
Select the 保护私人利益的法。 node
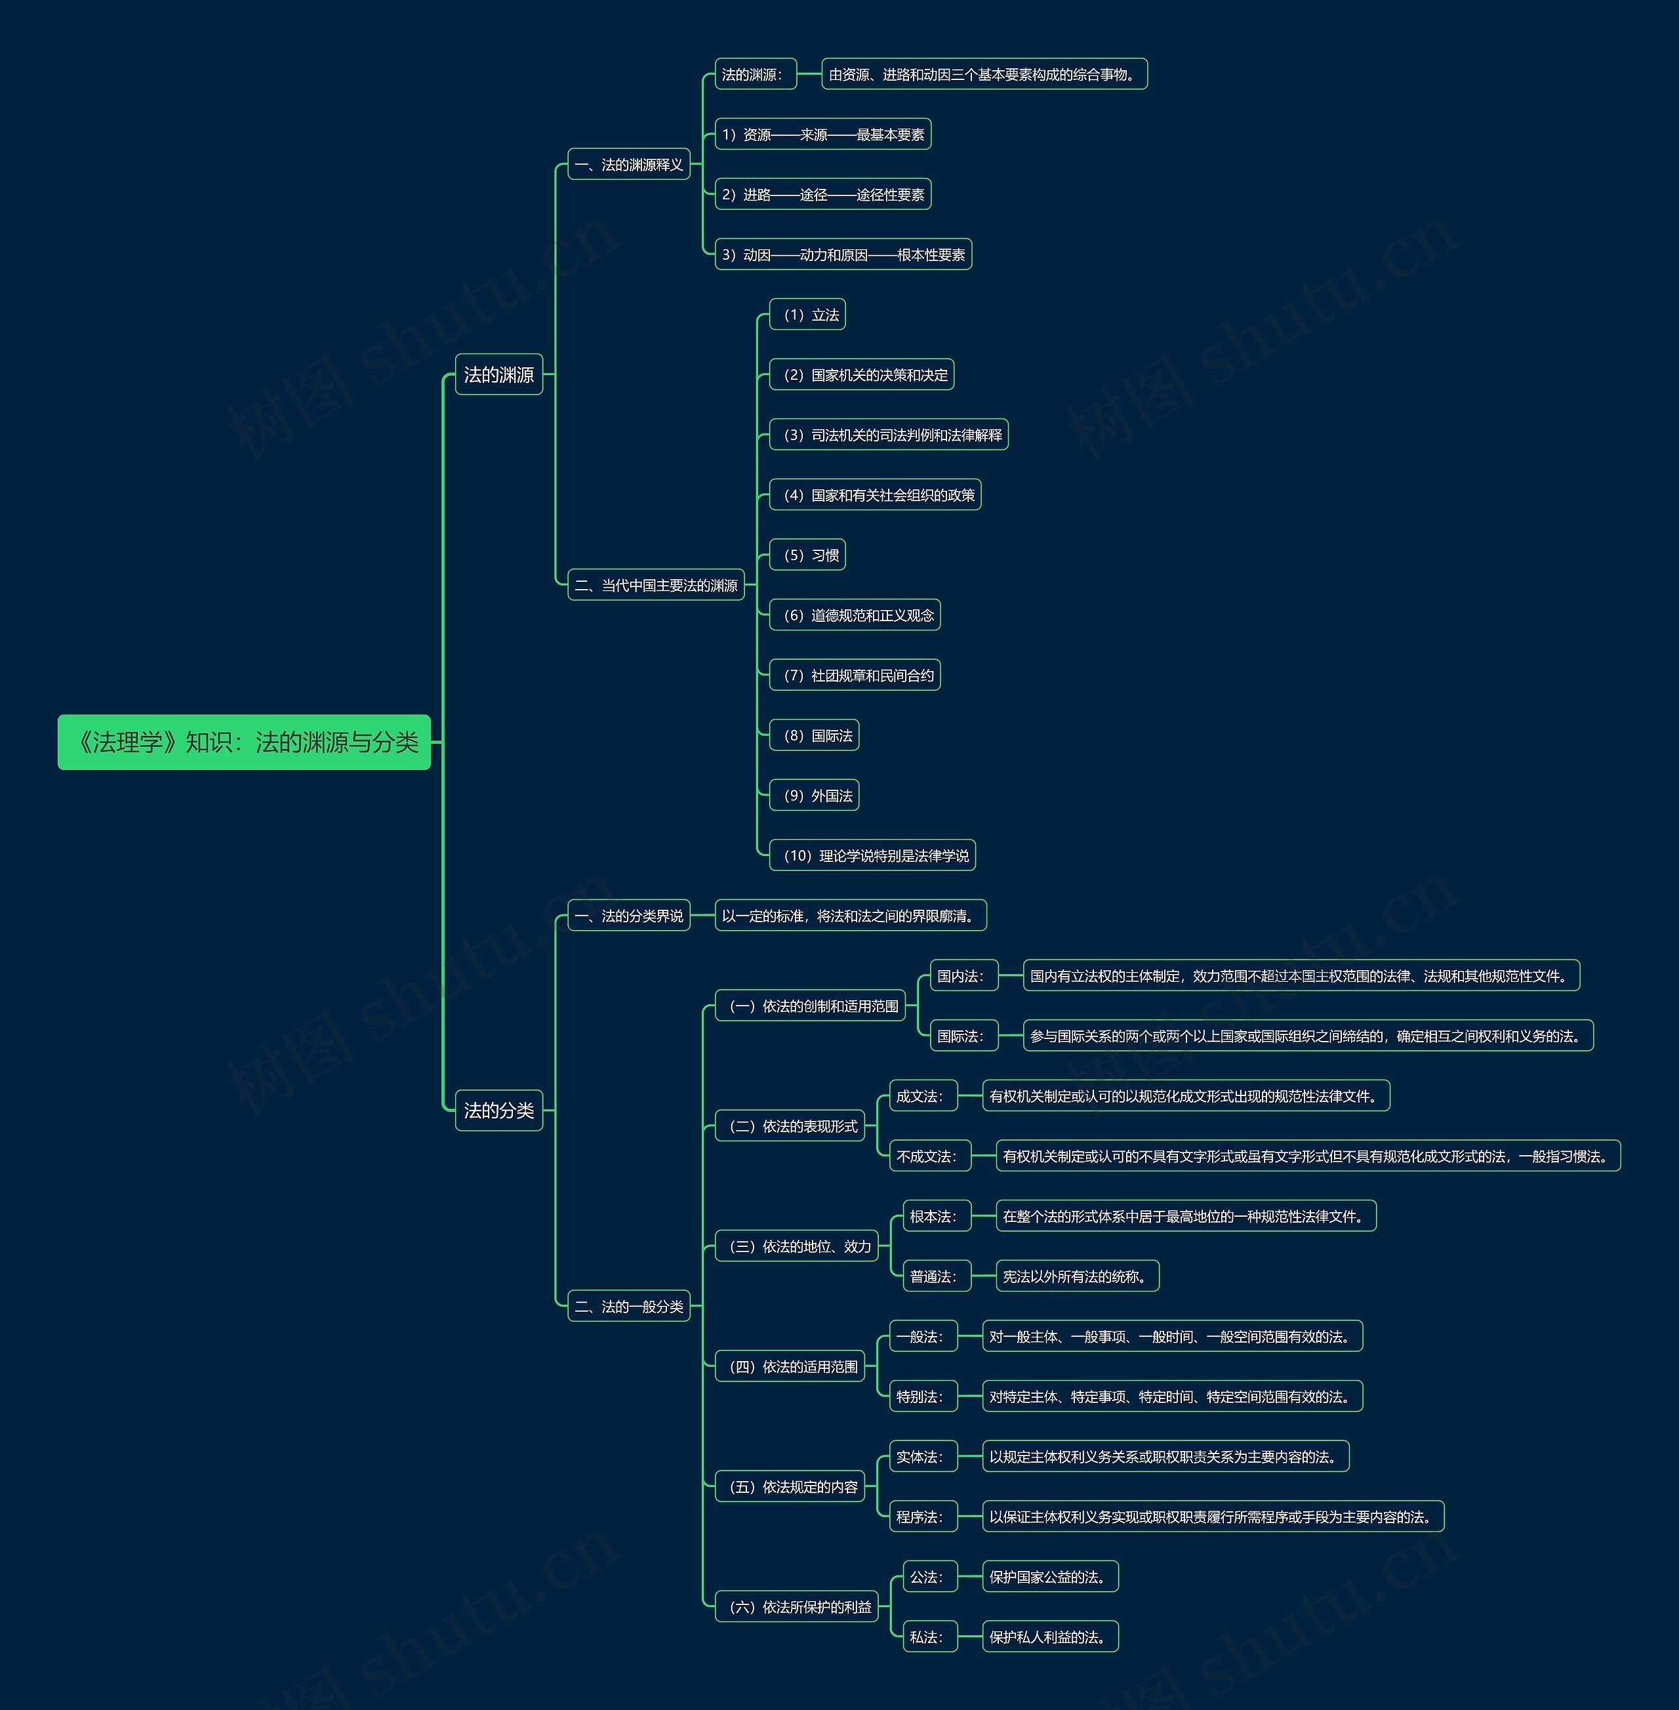click(1049, 1637)
